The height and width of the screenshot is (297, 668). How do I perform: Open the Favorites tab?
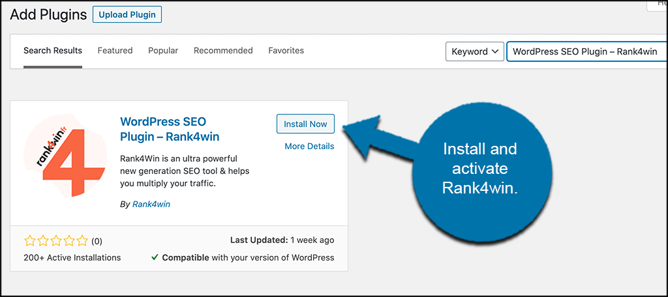(x=286, y=50)
